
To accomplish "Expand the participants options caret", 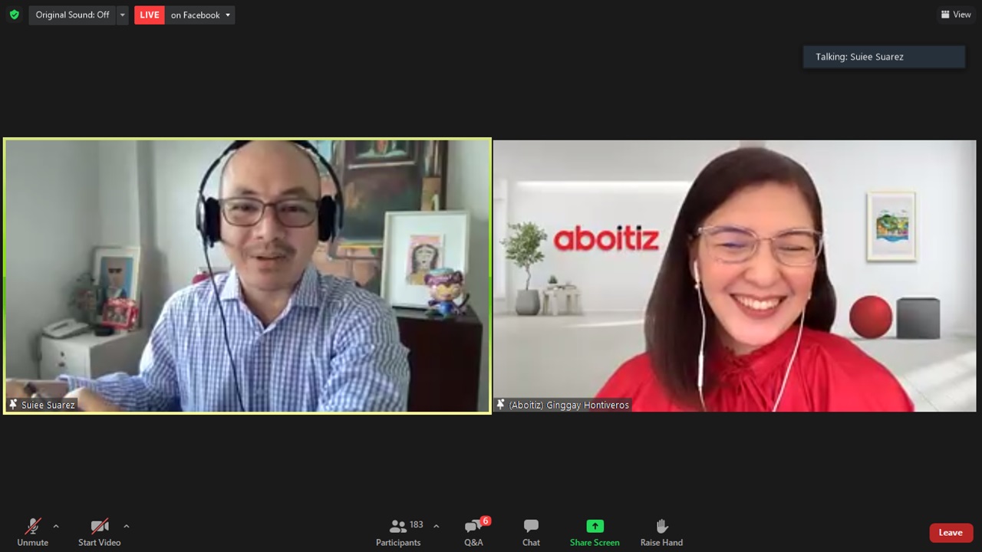I will (436, 526).
